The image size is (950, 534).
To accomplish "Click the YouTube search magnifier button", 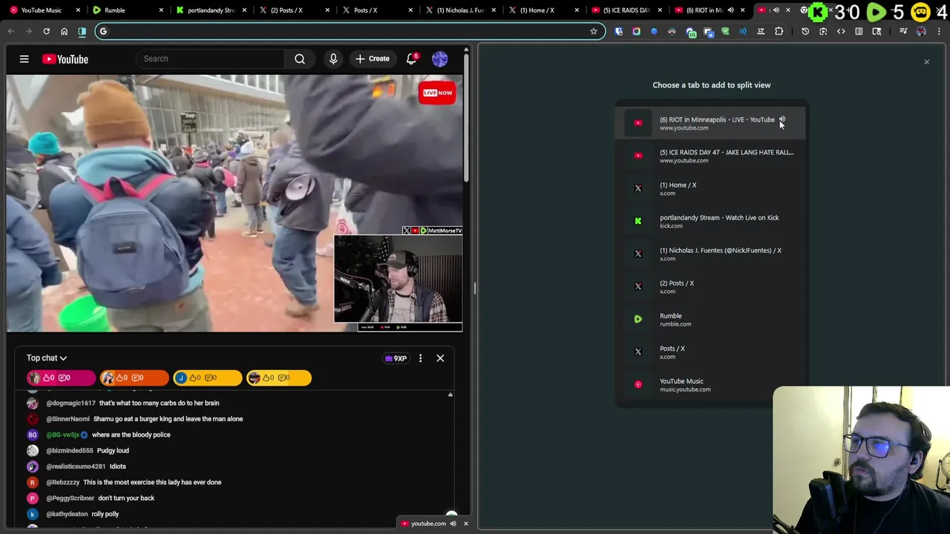I will (x=300, y=59).
